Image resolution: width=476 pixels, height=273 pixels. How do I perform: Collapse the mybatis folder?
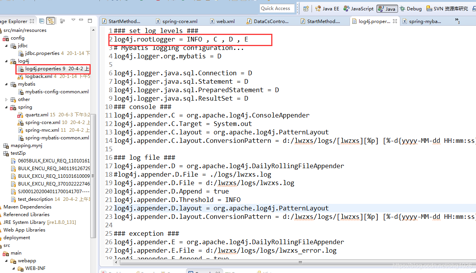click(6, 84)
